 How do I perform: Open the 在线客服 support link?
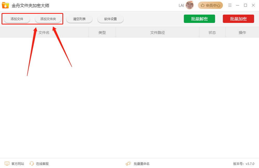pos(42,164)
